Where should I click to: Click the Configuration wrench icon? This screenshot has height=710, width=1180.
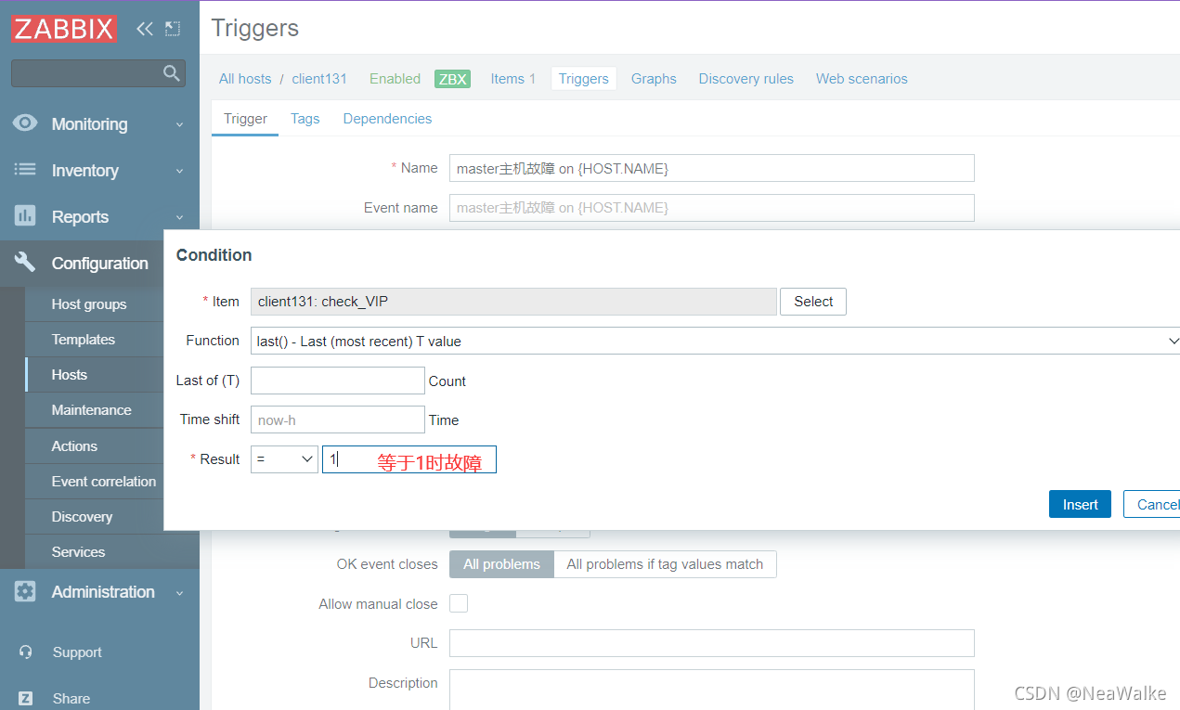(25, 263)
